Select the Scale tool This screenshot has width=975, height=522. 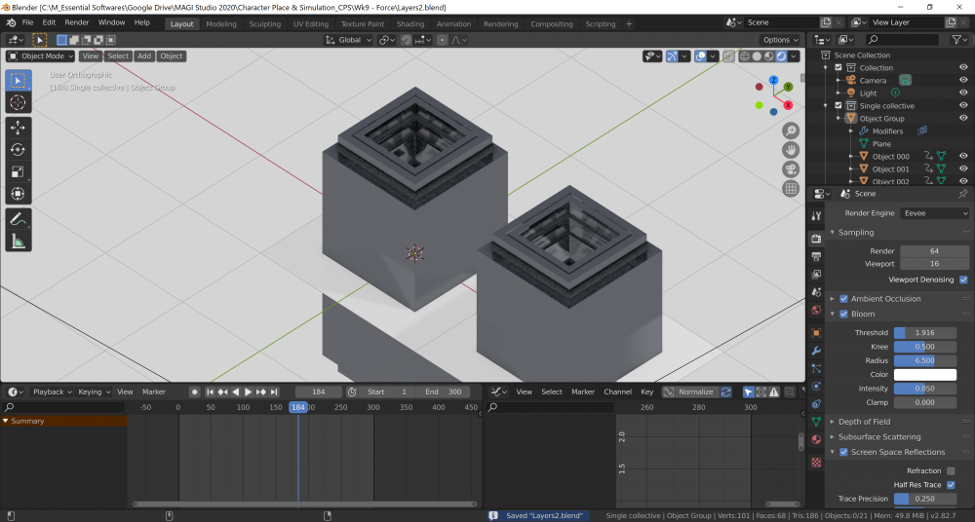(x=18, y=171)
